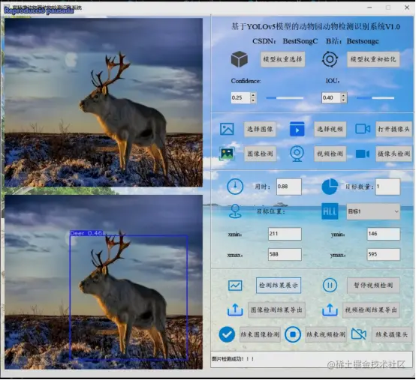Click the 视频检测 button

point(330,154)
